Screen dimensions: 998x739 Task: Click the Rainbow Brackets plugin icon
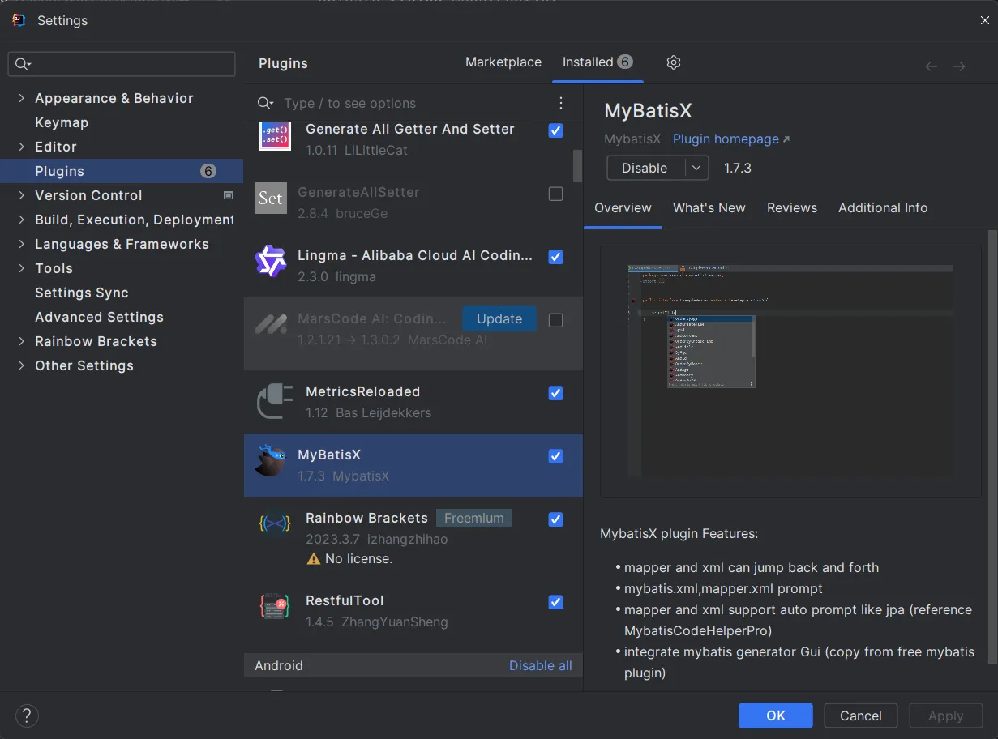[x=275, y=523]
